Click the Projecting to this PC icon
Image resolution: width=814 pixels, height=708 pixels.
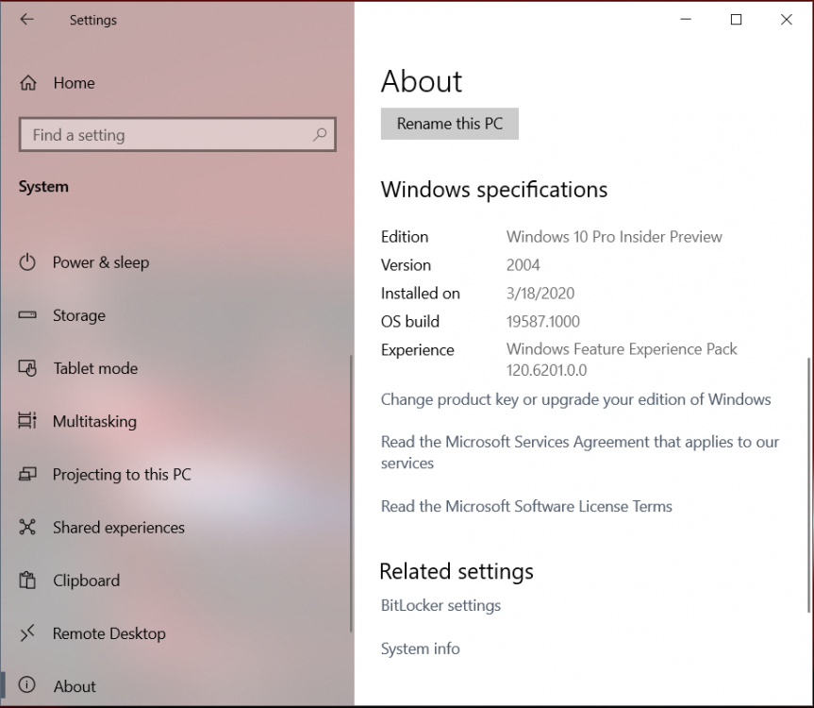[27, 474]
